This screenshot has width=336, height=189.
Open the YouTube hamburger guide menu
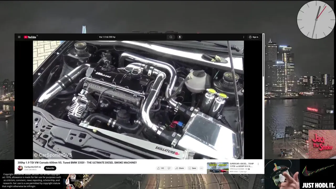tap(19, 37)
